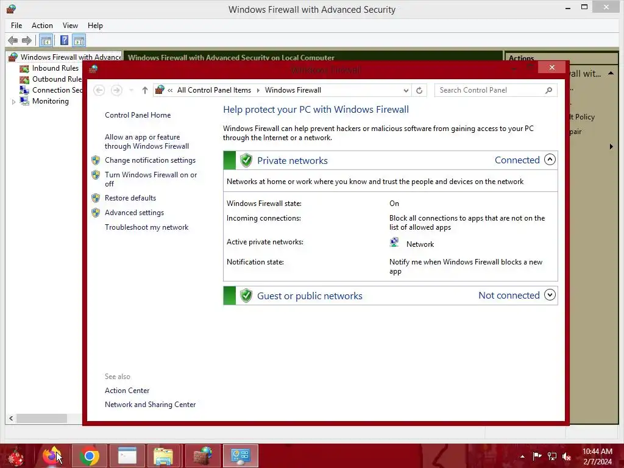The height and width of the screenshot is (468, 624).
Task: Open Network and Sharing Center link
Action: [150, 405]
